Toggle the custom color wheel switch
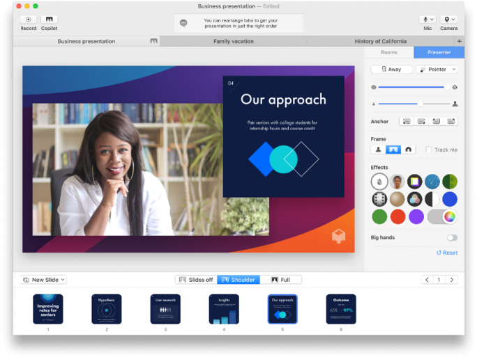This screenshot has width=477, height=357. pyautogui.click(x=442, y=216)
